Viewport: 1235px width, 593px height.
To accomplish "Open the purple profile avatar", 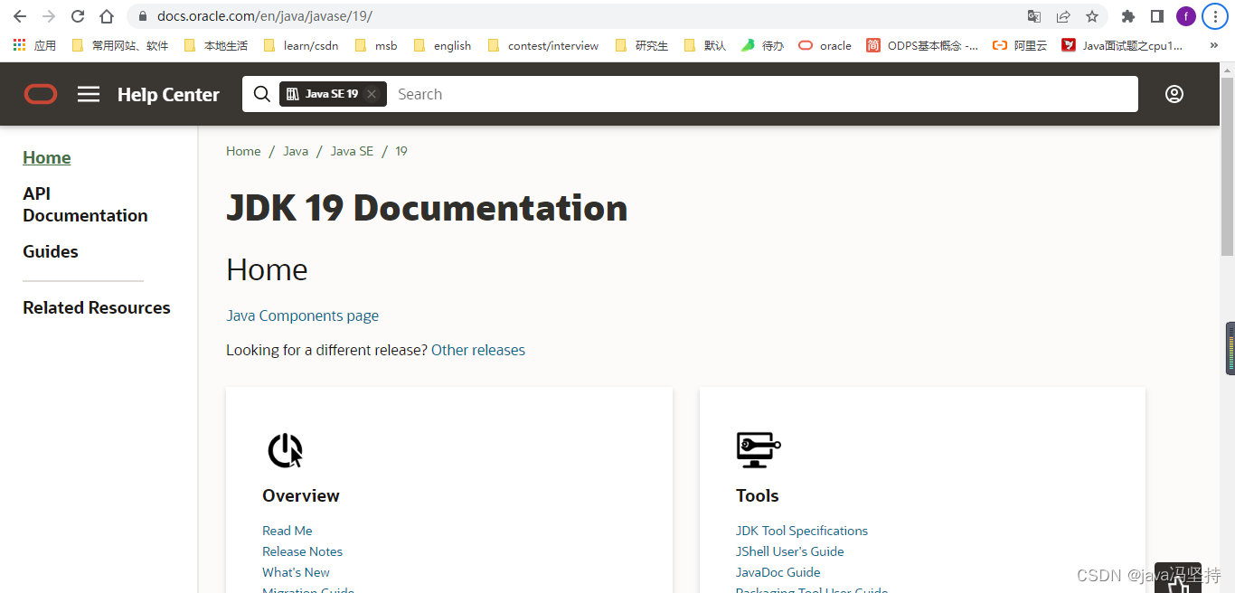I will pyautogui.click(x=1186, y=16).
